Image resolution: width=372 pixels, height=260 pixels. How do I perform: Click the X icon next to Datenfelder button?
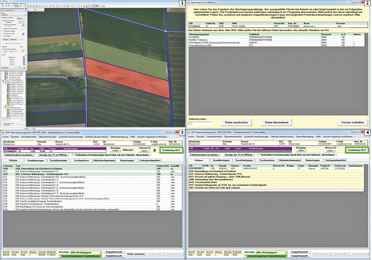click(x=24, y=67)
